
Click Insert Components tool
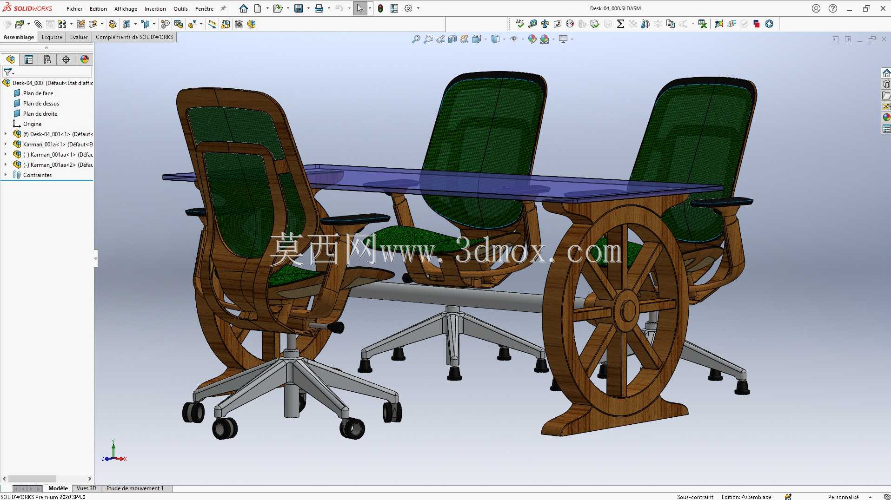point(20,24)
